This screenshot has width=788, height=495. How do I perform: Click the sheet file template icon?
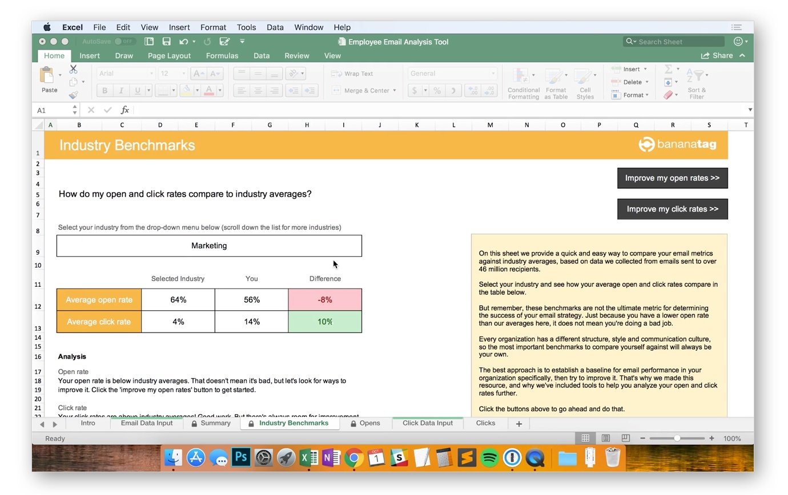click(149, 42)
